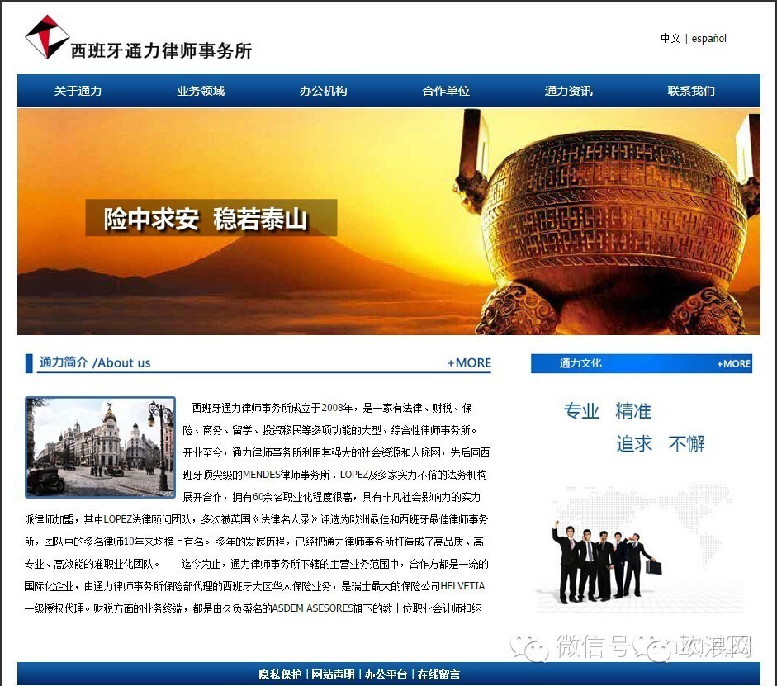Click the 通力简介 /About us heading
The image size is (777, 686).
point(95,362)
